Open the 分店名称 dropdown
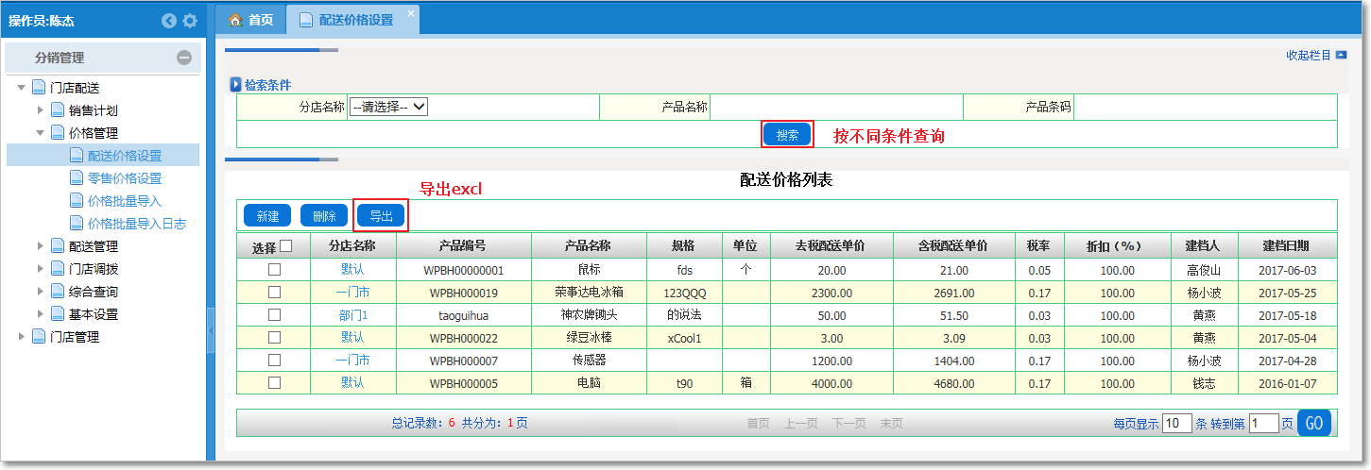 (x=388, y=108)
